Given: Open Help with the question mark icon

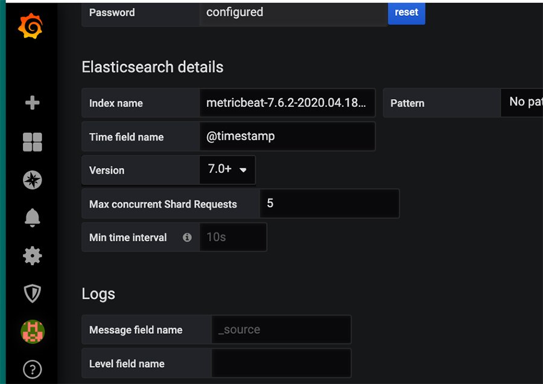Looking at the screenshot, I should click(31, 369).
